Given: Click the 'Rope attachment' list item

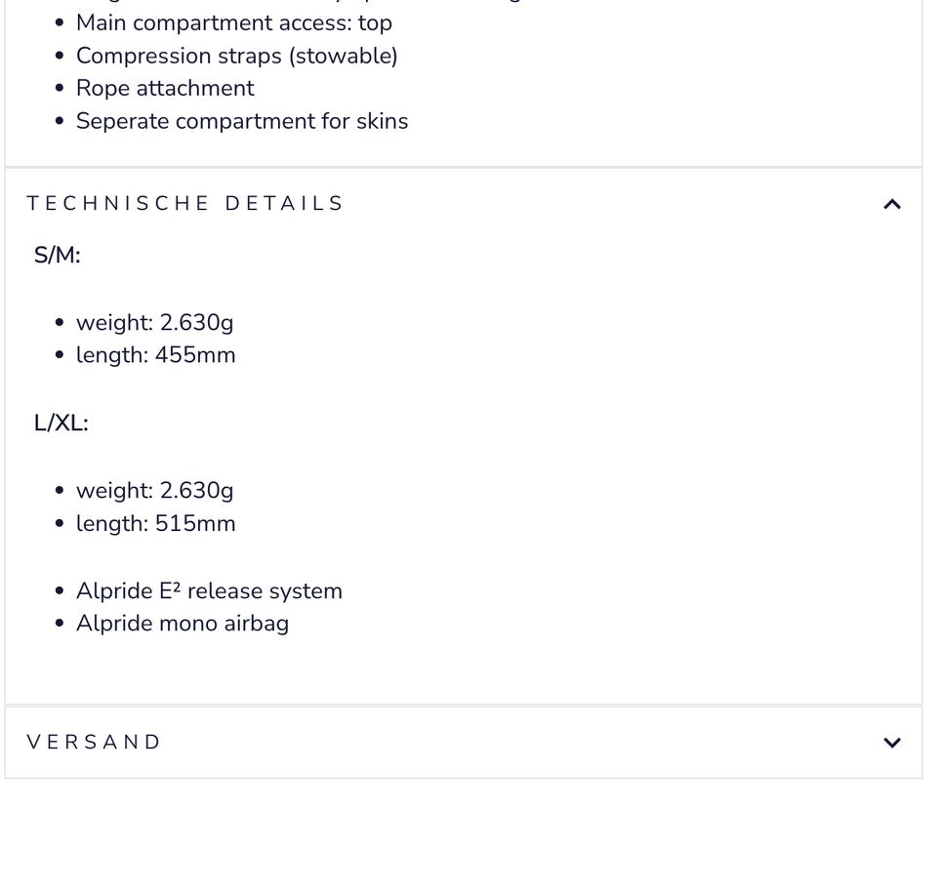Looking at the screenshot, I should [165, 88].
